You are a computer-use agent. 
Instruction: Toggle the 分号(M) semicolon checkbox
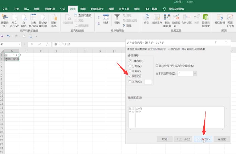coord(130,66)
